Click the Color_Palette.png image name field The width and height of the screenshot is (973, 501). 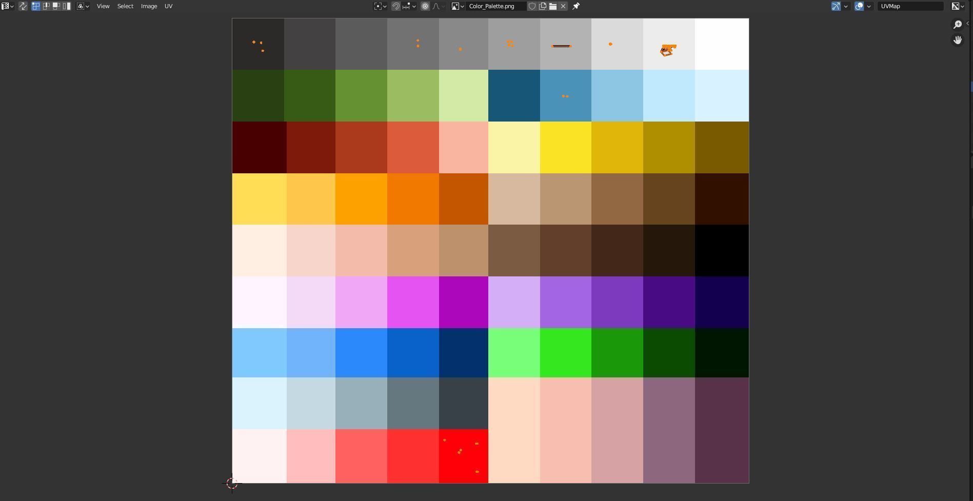496,6
